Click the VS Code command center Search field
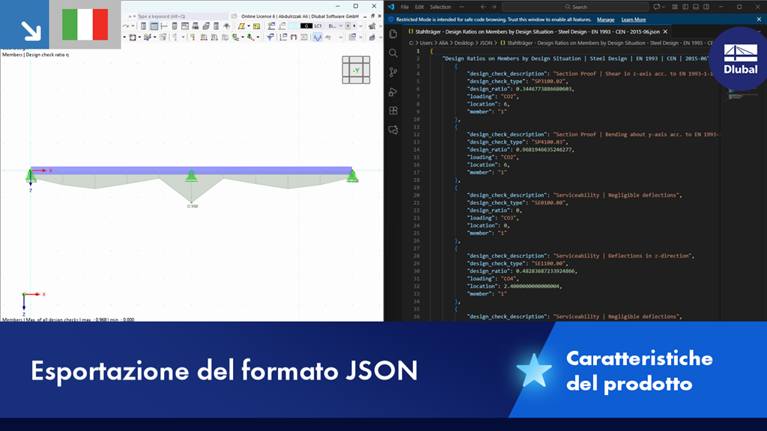The image size is (767, 431). pyautogui.click(x=575, y=7)
